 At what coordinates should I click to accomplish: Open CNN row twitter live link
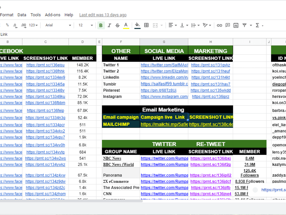pos(164,194)
